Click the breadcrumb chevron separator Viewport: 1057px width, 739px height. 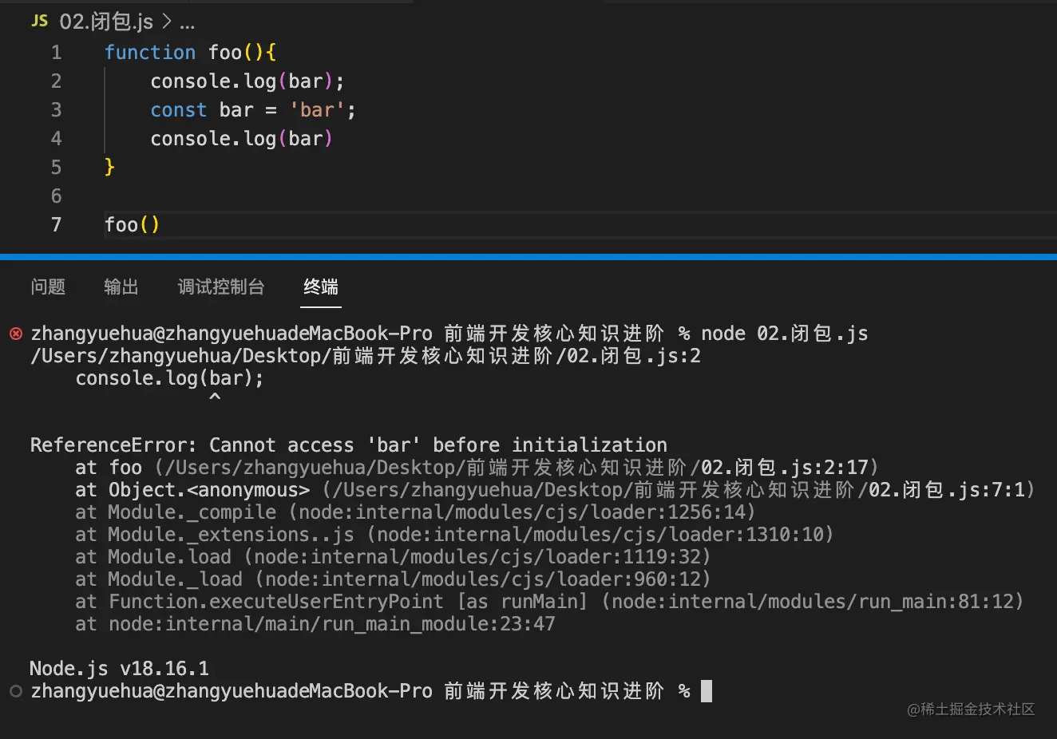coord(166,22)
